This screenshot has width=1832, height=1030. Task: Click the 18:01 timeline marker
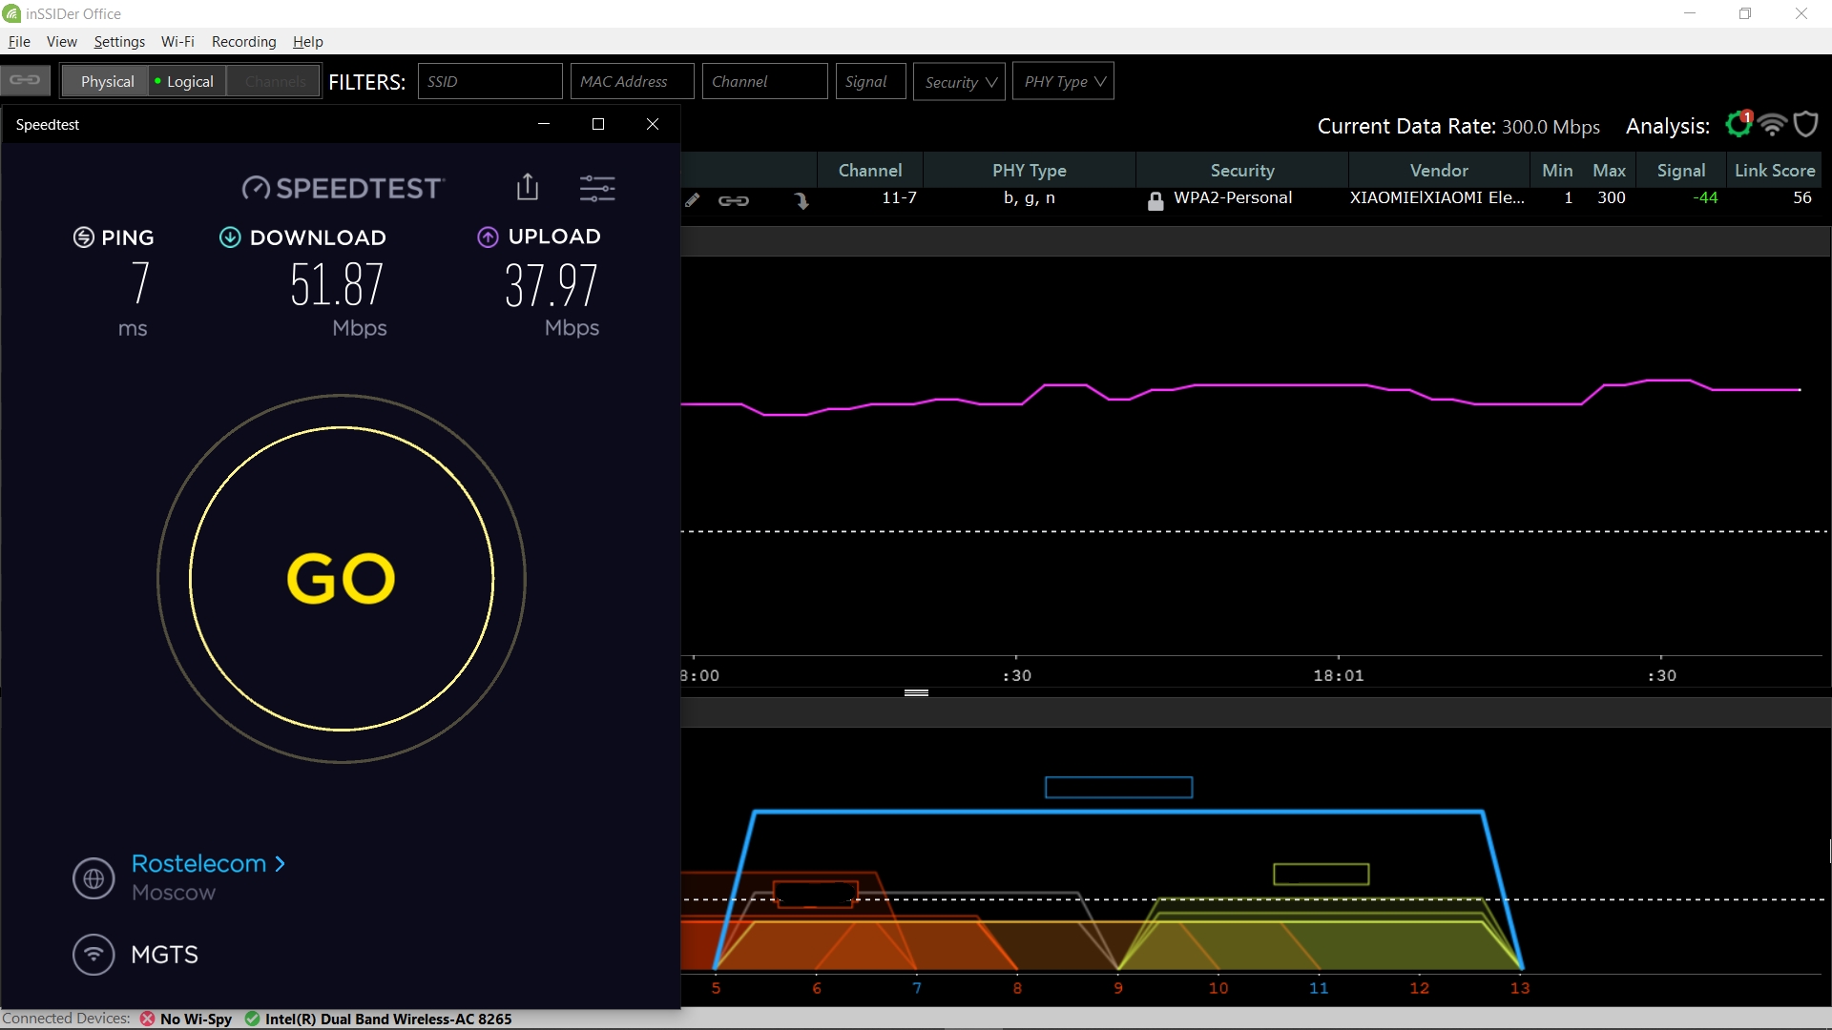coord(1339,675)
